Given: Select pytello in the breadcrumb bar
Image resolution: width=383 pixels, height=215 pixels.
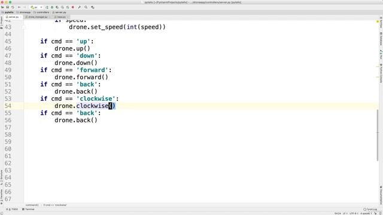Looking at the screenshot, I should tap(8, 12).
